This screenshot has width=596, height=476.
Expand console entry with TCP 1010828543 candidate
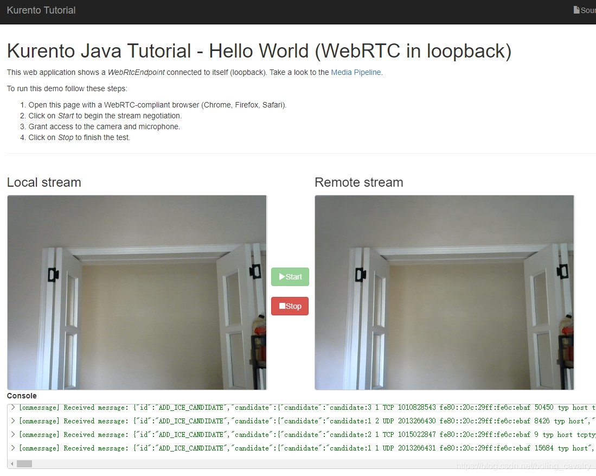12,407
